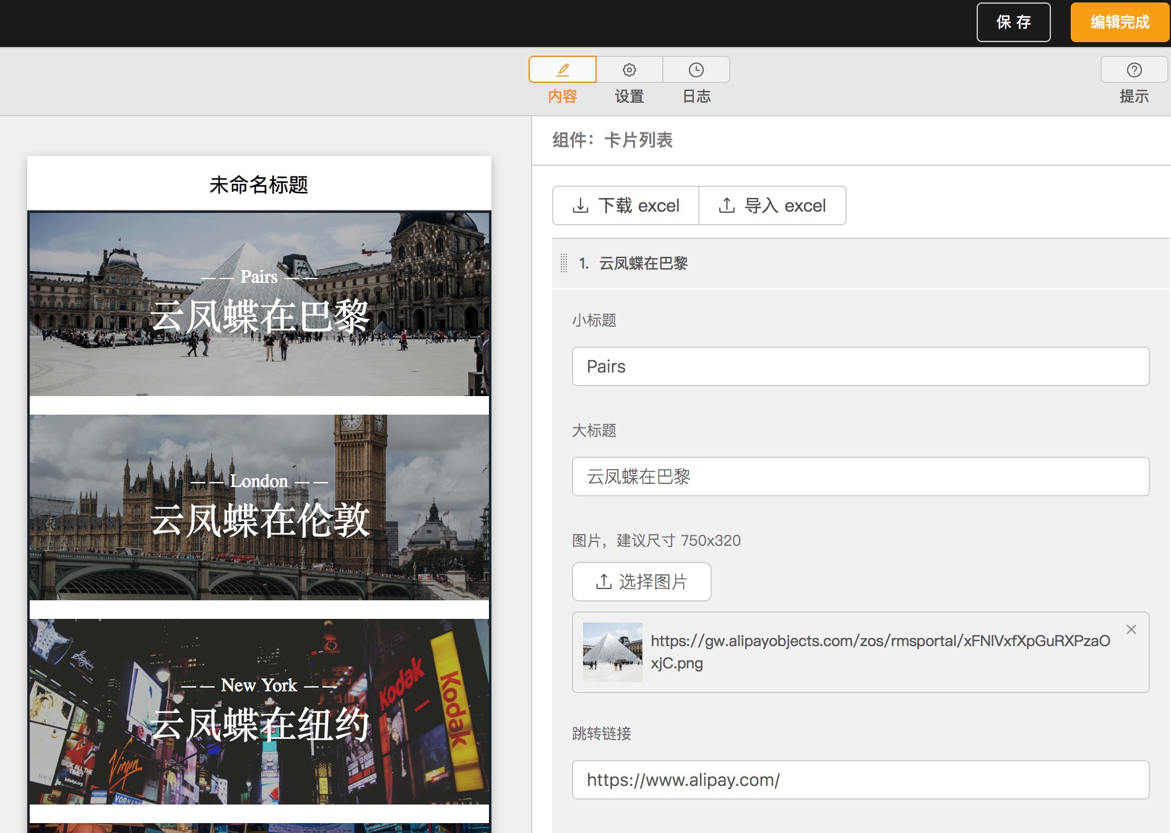Focus the 小标题 field containing Pairs
The image size is (1171, 833).
coord(861,366)
